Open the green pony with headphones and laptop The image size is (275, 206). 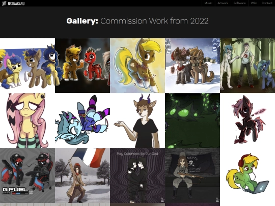pos(248,175)
